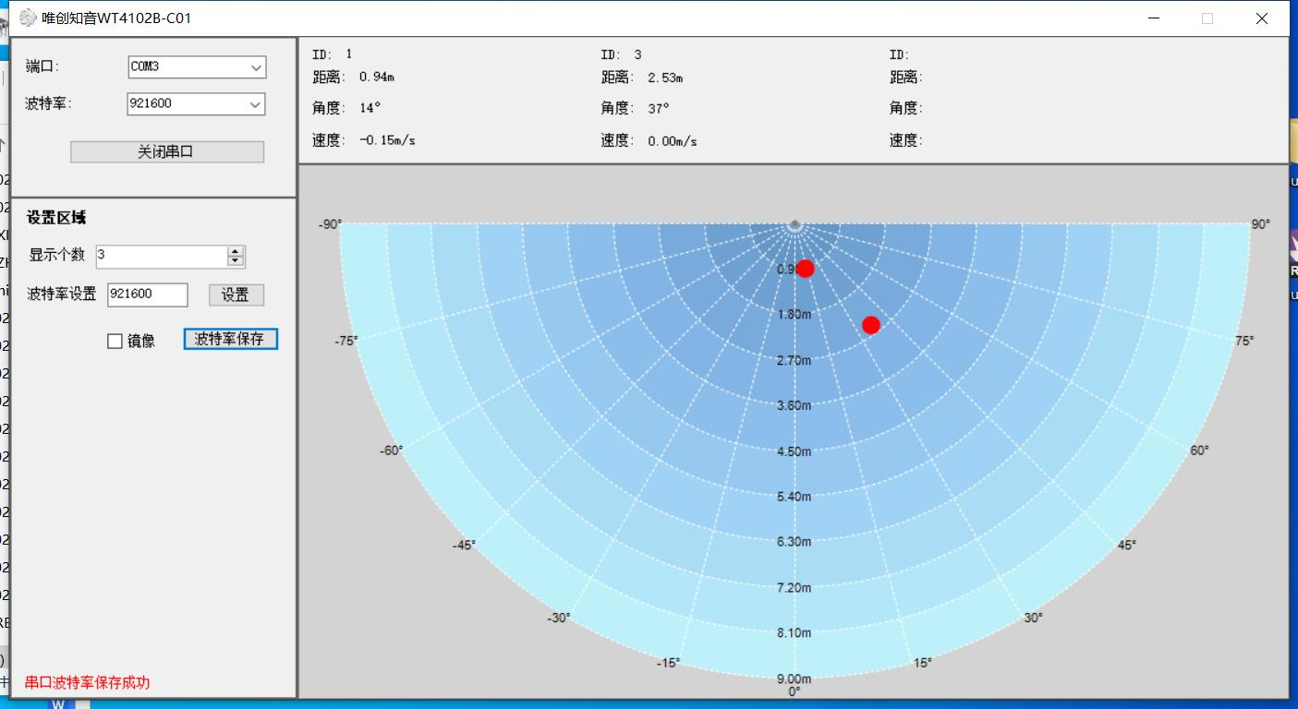
Task: Enable the 镜像 mirror checkbox
Action: (115, 342)
